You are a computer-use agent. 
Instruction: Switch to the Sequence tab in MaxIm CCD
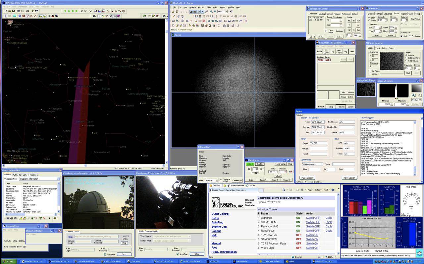[x=388, y=14]
